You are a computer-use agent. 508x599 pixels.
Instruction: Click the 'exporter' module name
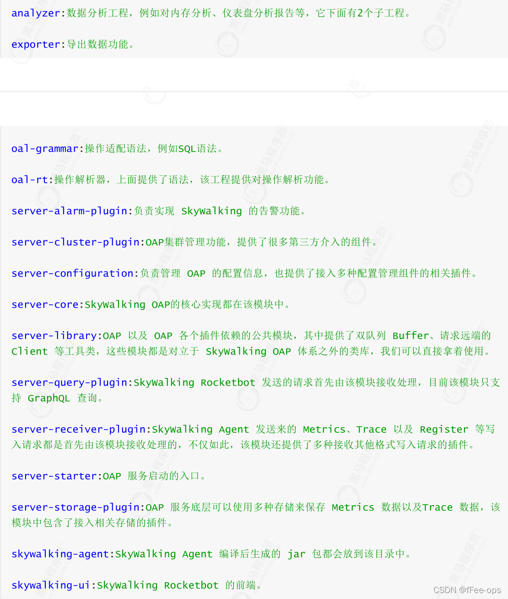(36, 44)
